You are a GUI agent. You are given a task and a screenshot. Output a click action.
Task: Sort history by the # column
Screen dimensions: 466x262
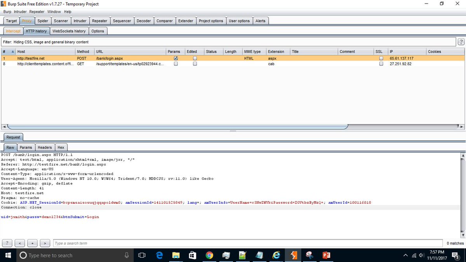tap(8, 52)
